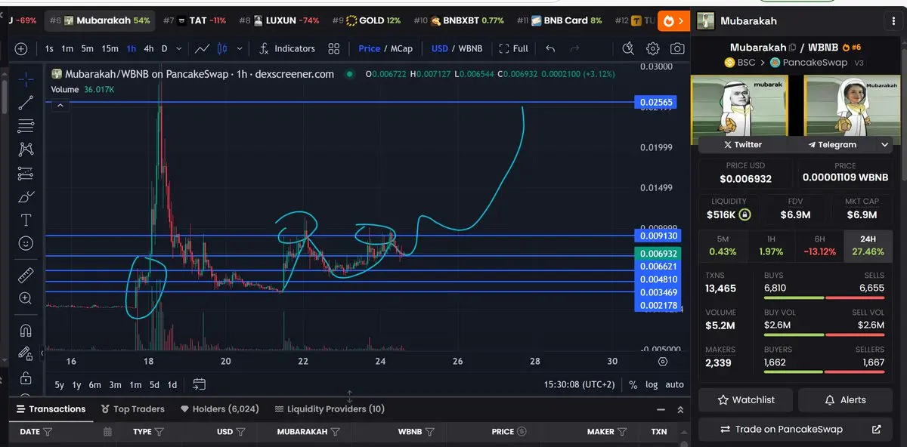
Task: Undo last chart action
Action: tap(550, 48)
